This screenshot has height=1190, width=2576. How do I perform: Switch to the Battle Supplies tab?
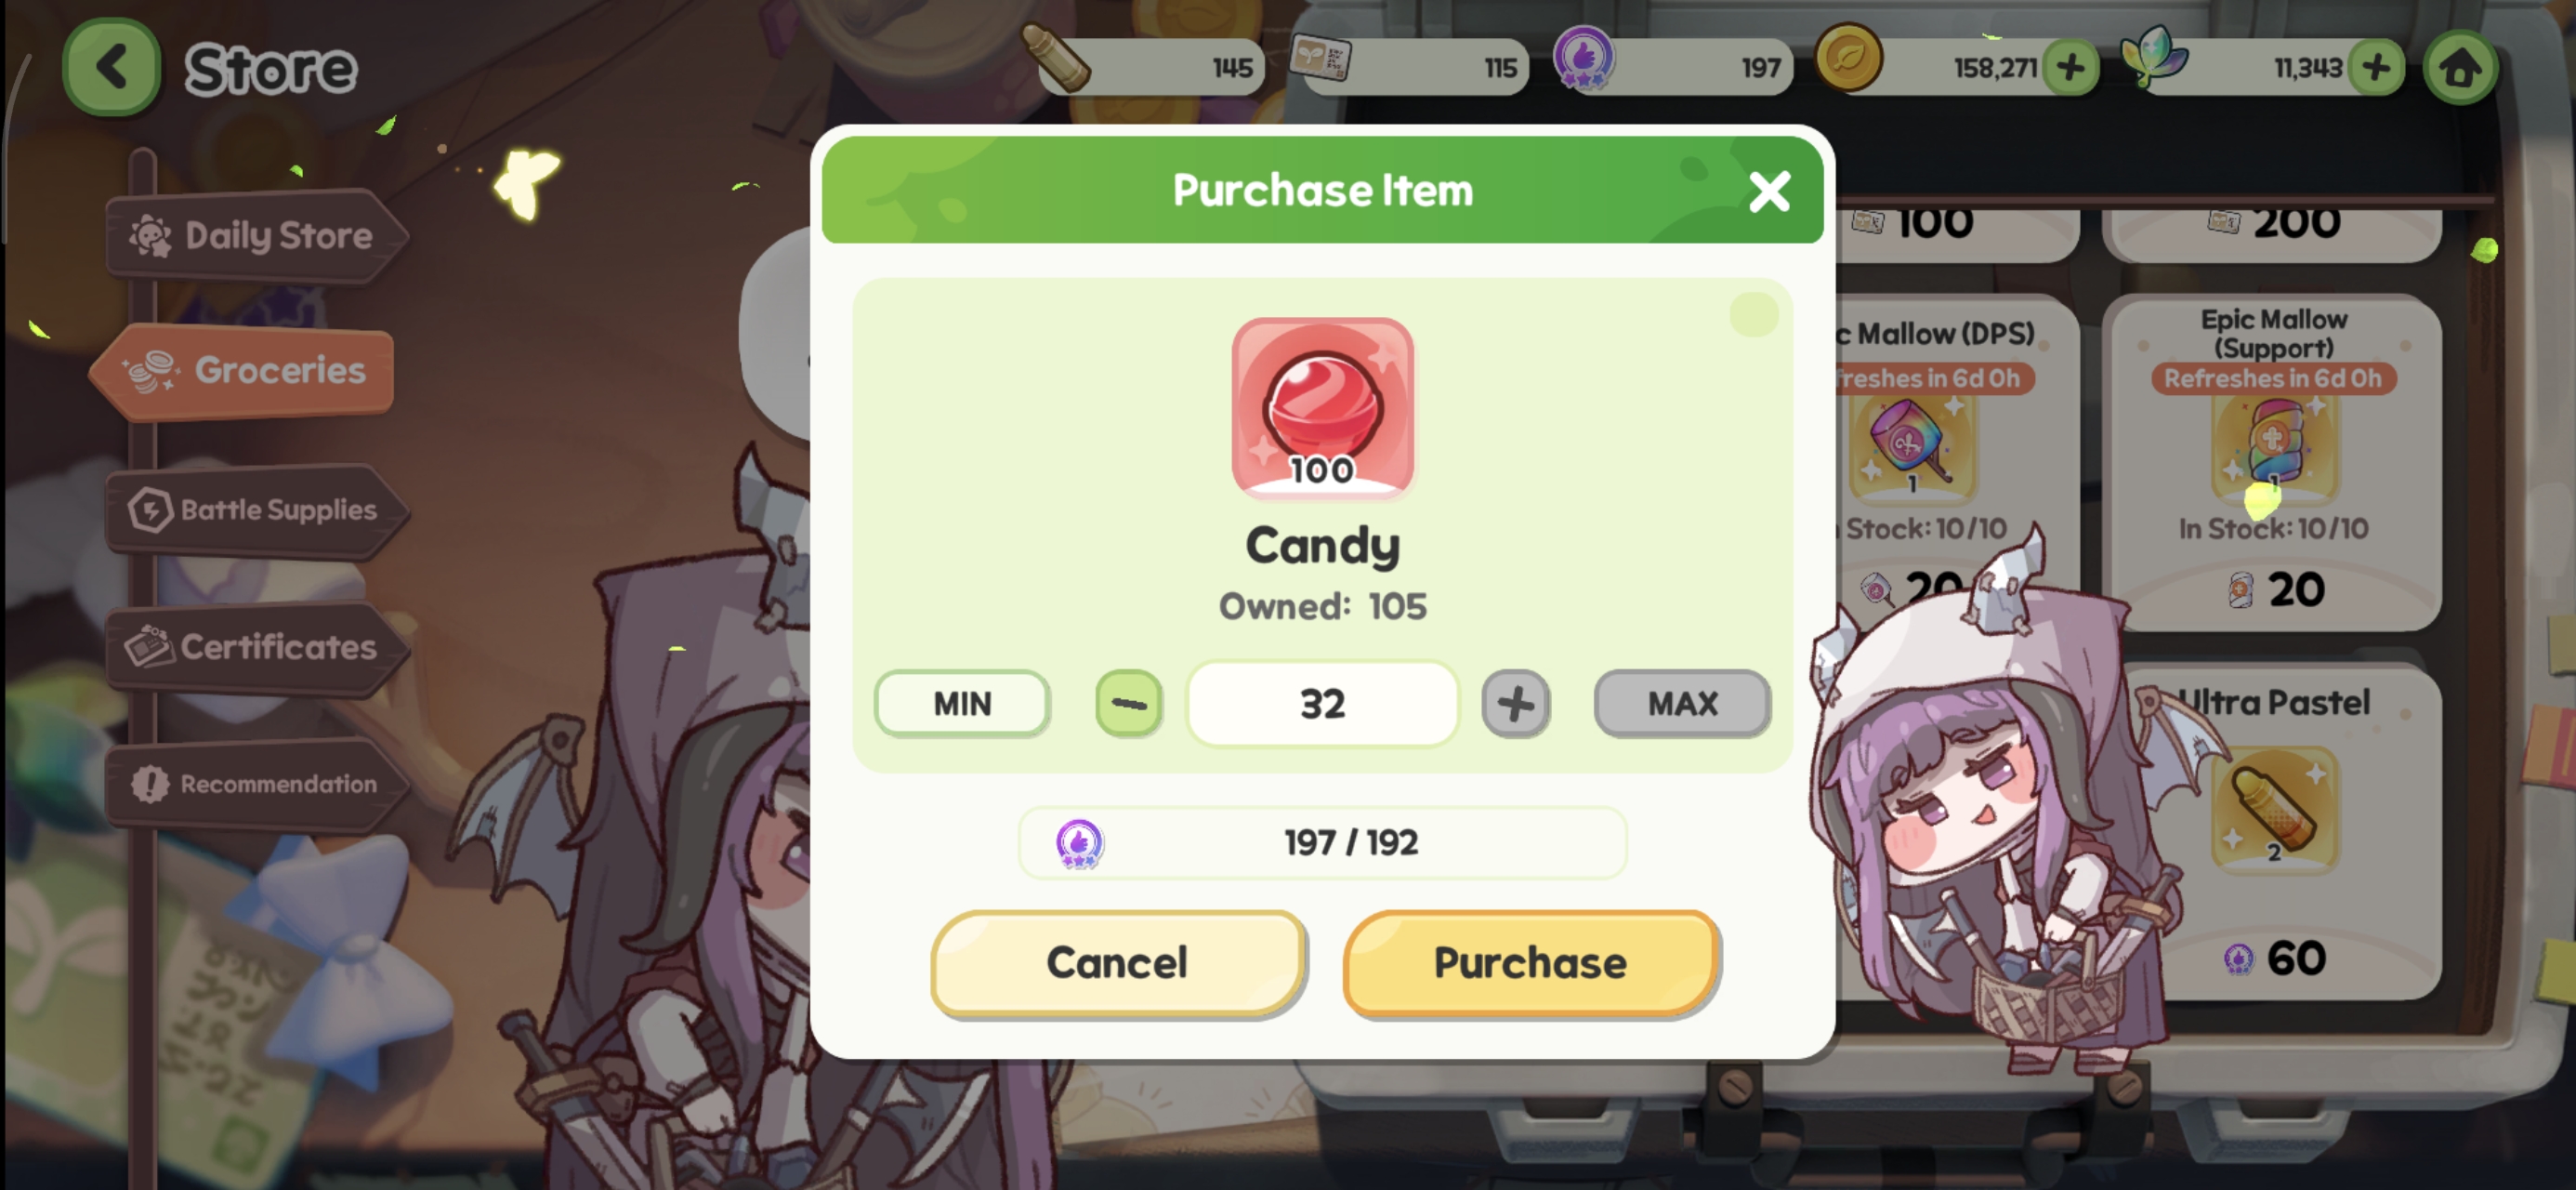(257, 509)
